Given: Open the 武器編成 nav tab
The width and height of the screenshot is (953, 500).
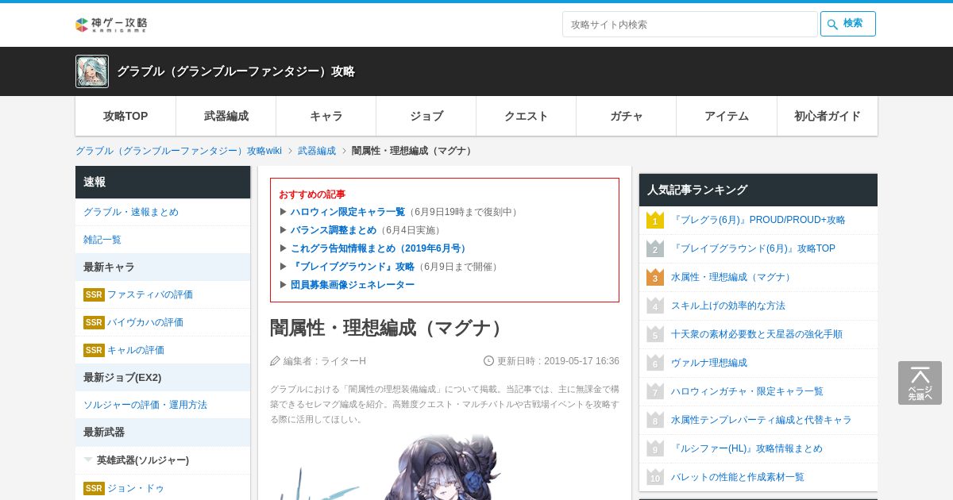Looking at the screenshot, I should 226,116.
